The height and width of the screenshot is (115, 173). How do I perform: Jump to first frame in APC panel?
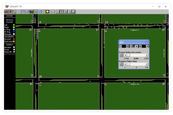(x=127, y=46)
